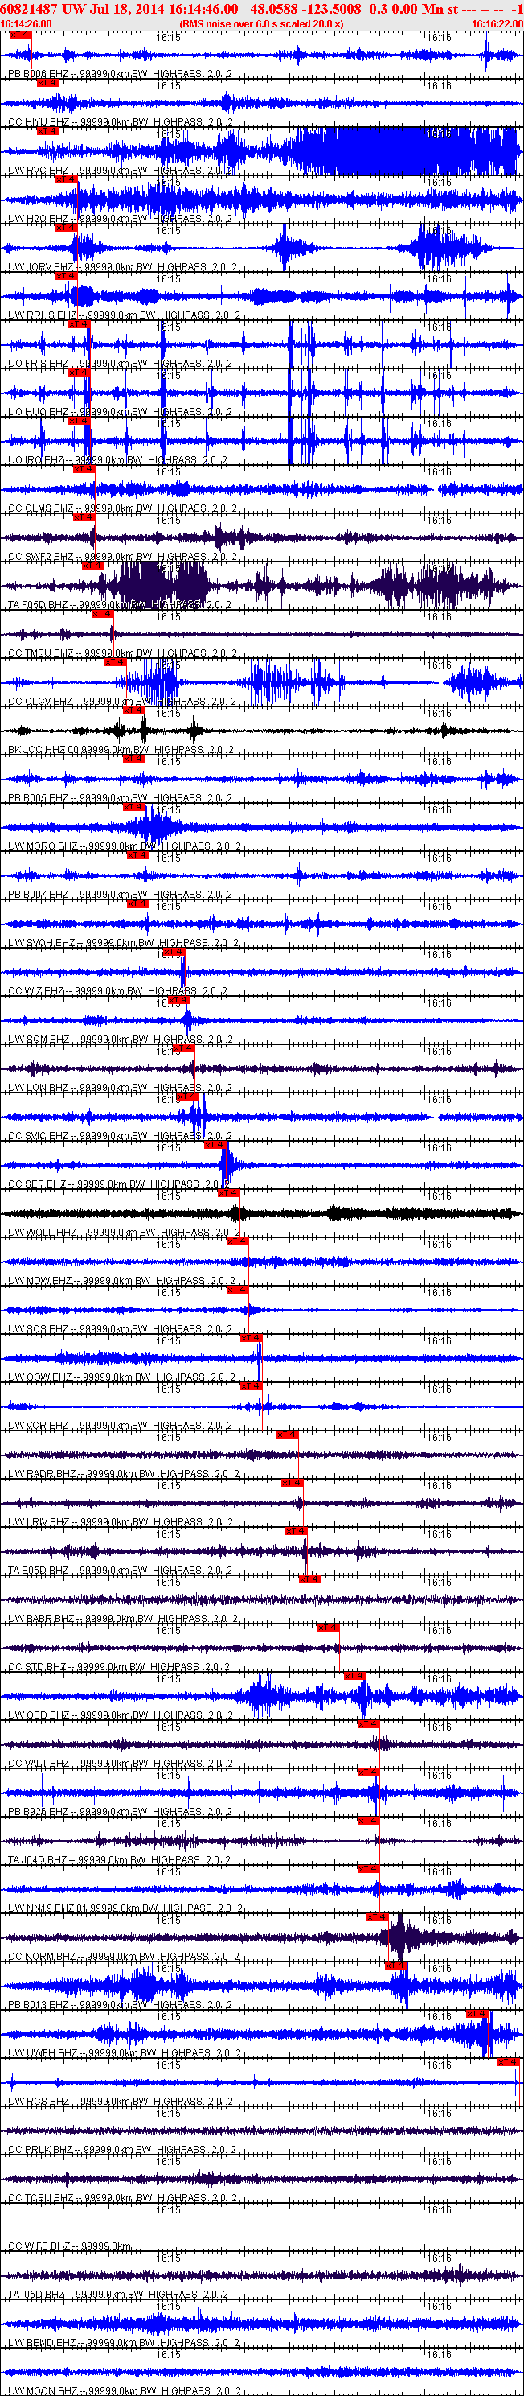The width and height of the screenshot is (524, 2396).
Task: Select the 'UO FRIS EHZ' station label
Action: (x=38, y=364)
